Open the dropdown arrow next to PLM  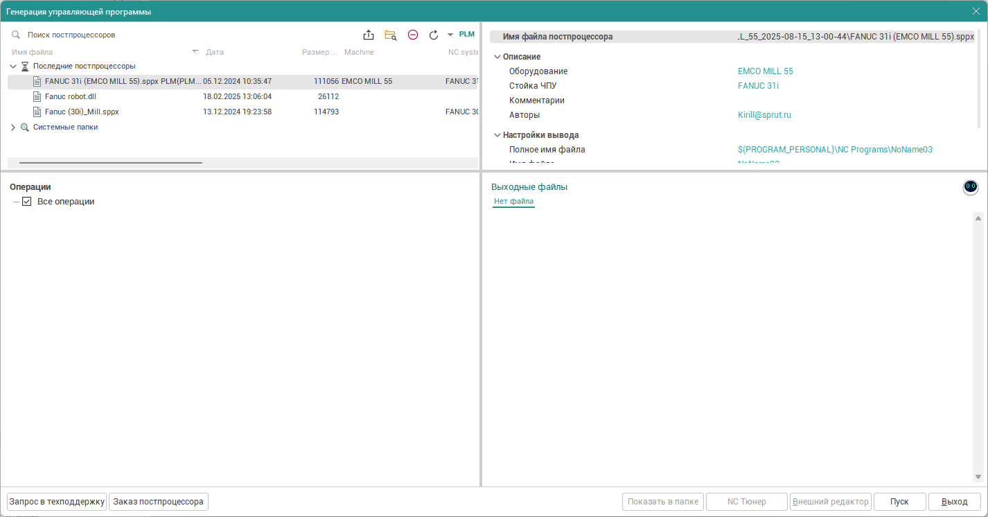tap(450, 35)
